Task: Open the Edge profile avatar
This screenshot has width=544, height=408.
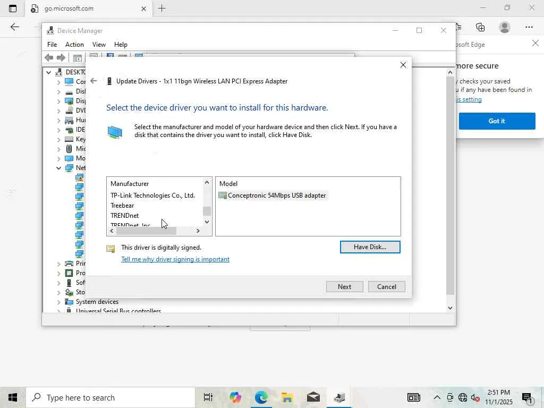Action: (x=505, y=27)
